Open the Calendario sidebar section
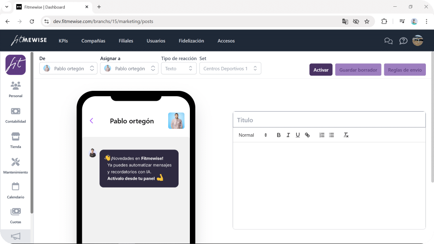This screenshot has width=434, height=244. [x=15, y=190]
